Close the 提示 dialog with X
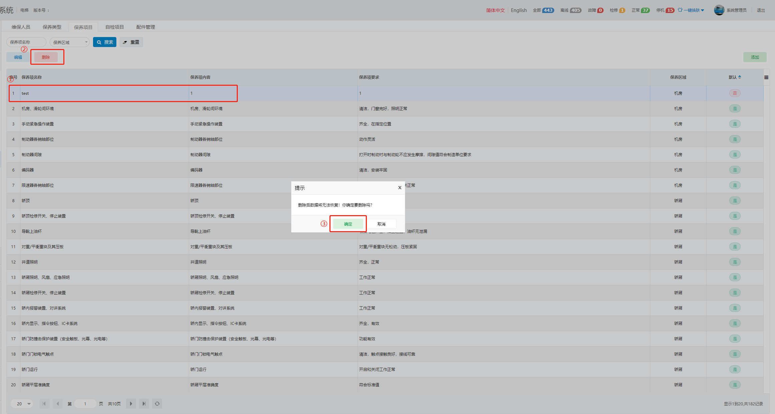 400,188
